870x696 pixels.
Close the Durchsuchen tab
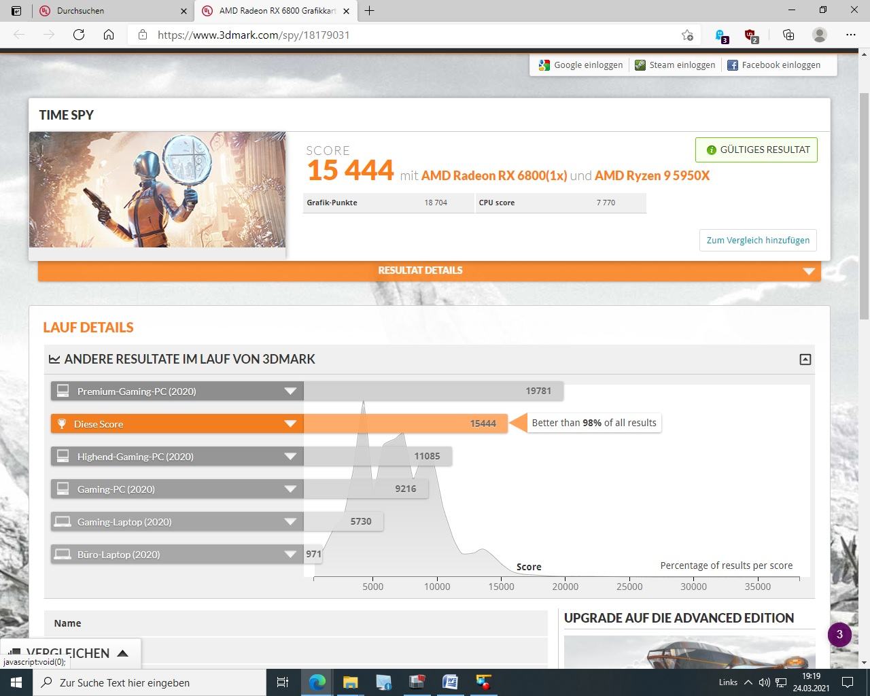[184, 11]
